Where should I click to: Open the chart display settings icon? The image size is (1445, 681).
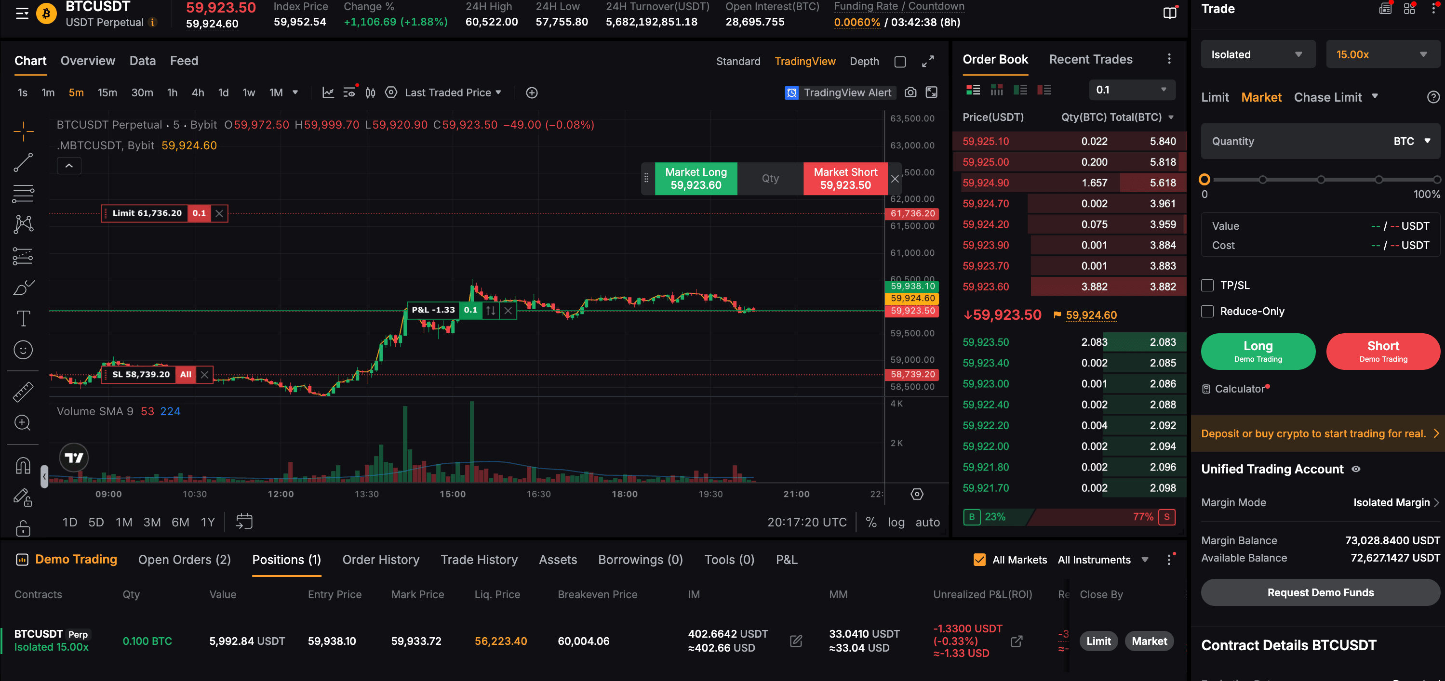(x=391, y=92)
